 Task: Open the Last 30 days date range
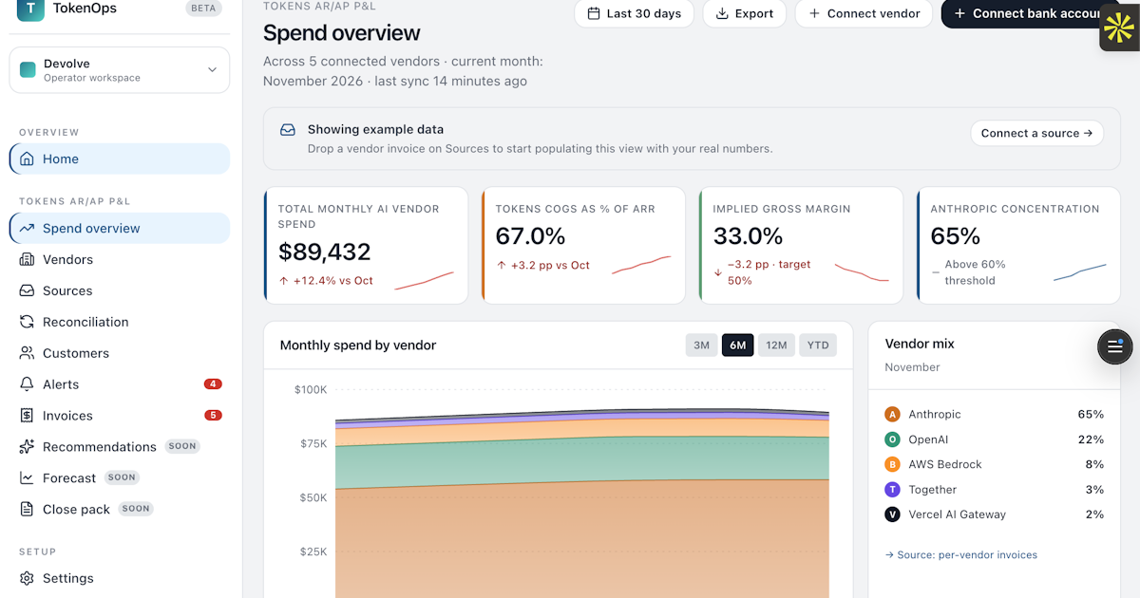click(634, 13)
